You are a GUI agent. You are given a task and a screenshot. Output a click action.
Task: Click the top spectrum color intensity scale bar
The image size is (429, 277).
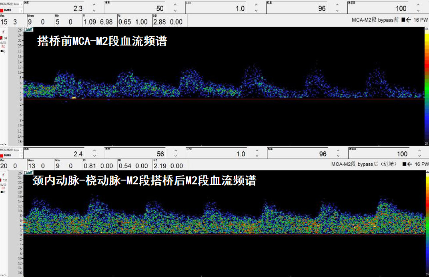point(427,86)
